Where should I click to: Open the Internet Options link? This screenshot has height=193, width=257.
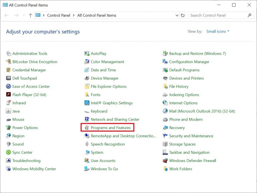[x=183, y=103]
